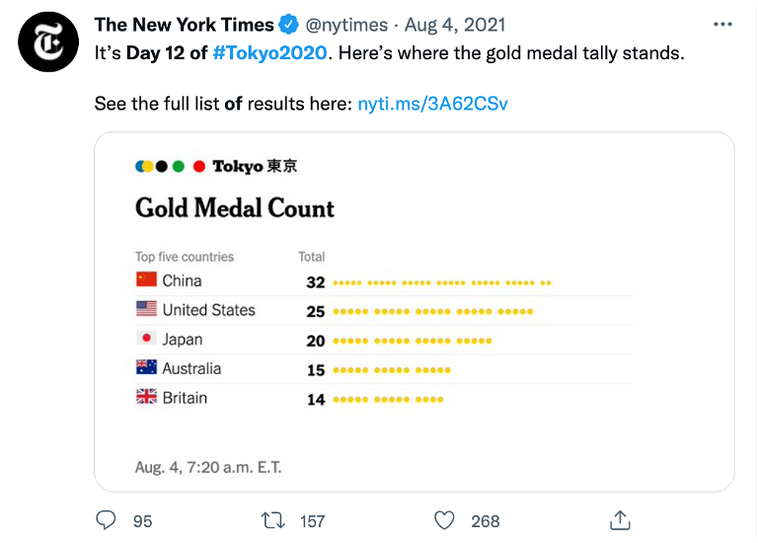Click the 157 retweets count
758x543 pixels.
pos(312,521)
